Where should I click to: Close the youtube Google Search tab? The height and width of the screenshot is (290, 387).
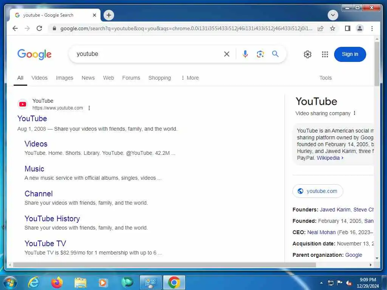point(94,15)
